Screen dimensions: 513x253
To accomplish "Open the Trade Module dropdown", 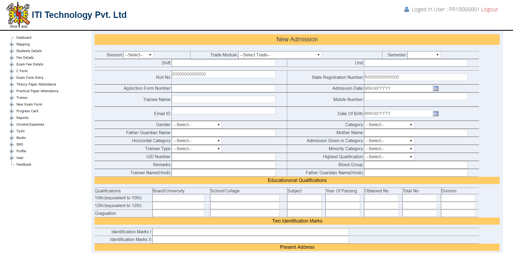I will pos(280,55).
